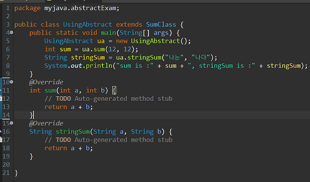Click the override indicator marker on line 16
Screen dimensions: 310x182
[x=0, y=131]
